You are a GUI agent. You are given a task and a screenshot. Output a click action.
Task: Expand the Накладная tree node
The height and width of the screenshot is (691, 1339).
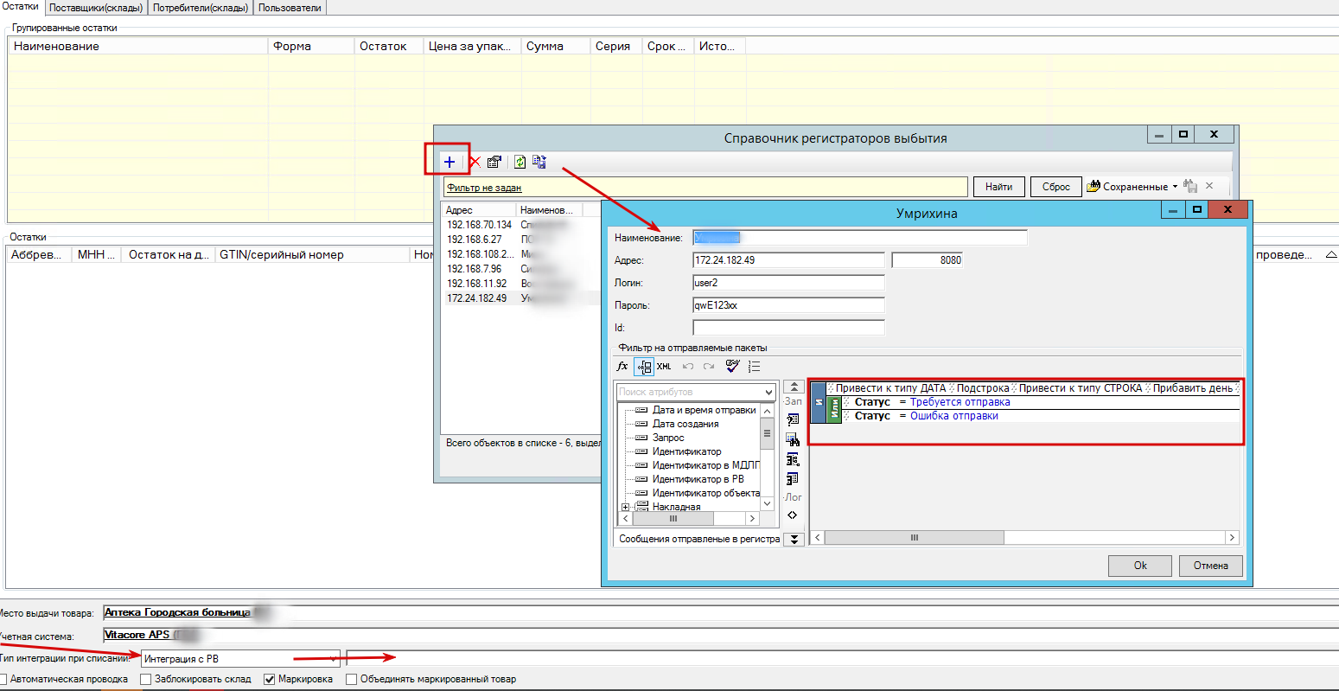coord(625,508)
